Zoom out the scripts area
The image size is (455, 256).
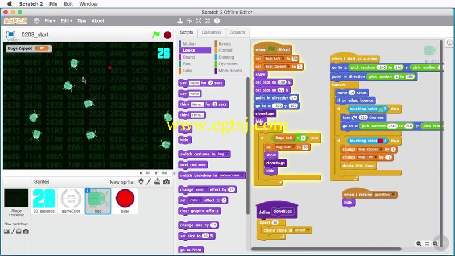pyautogui.click(x=419, y=244)
